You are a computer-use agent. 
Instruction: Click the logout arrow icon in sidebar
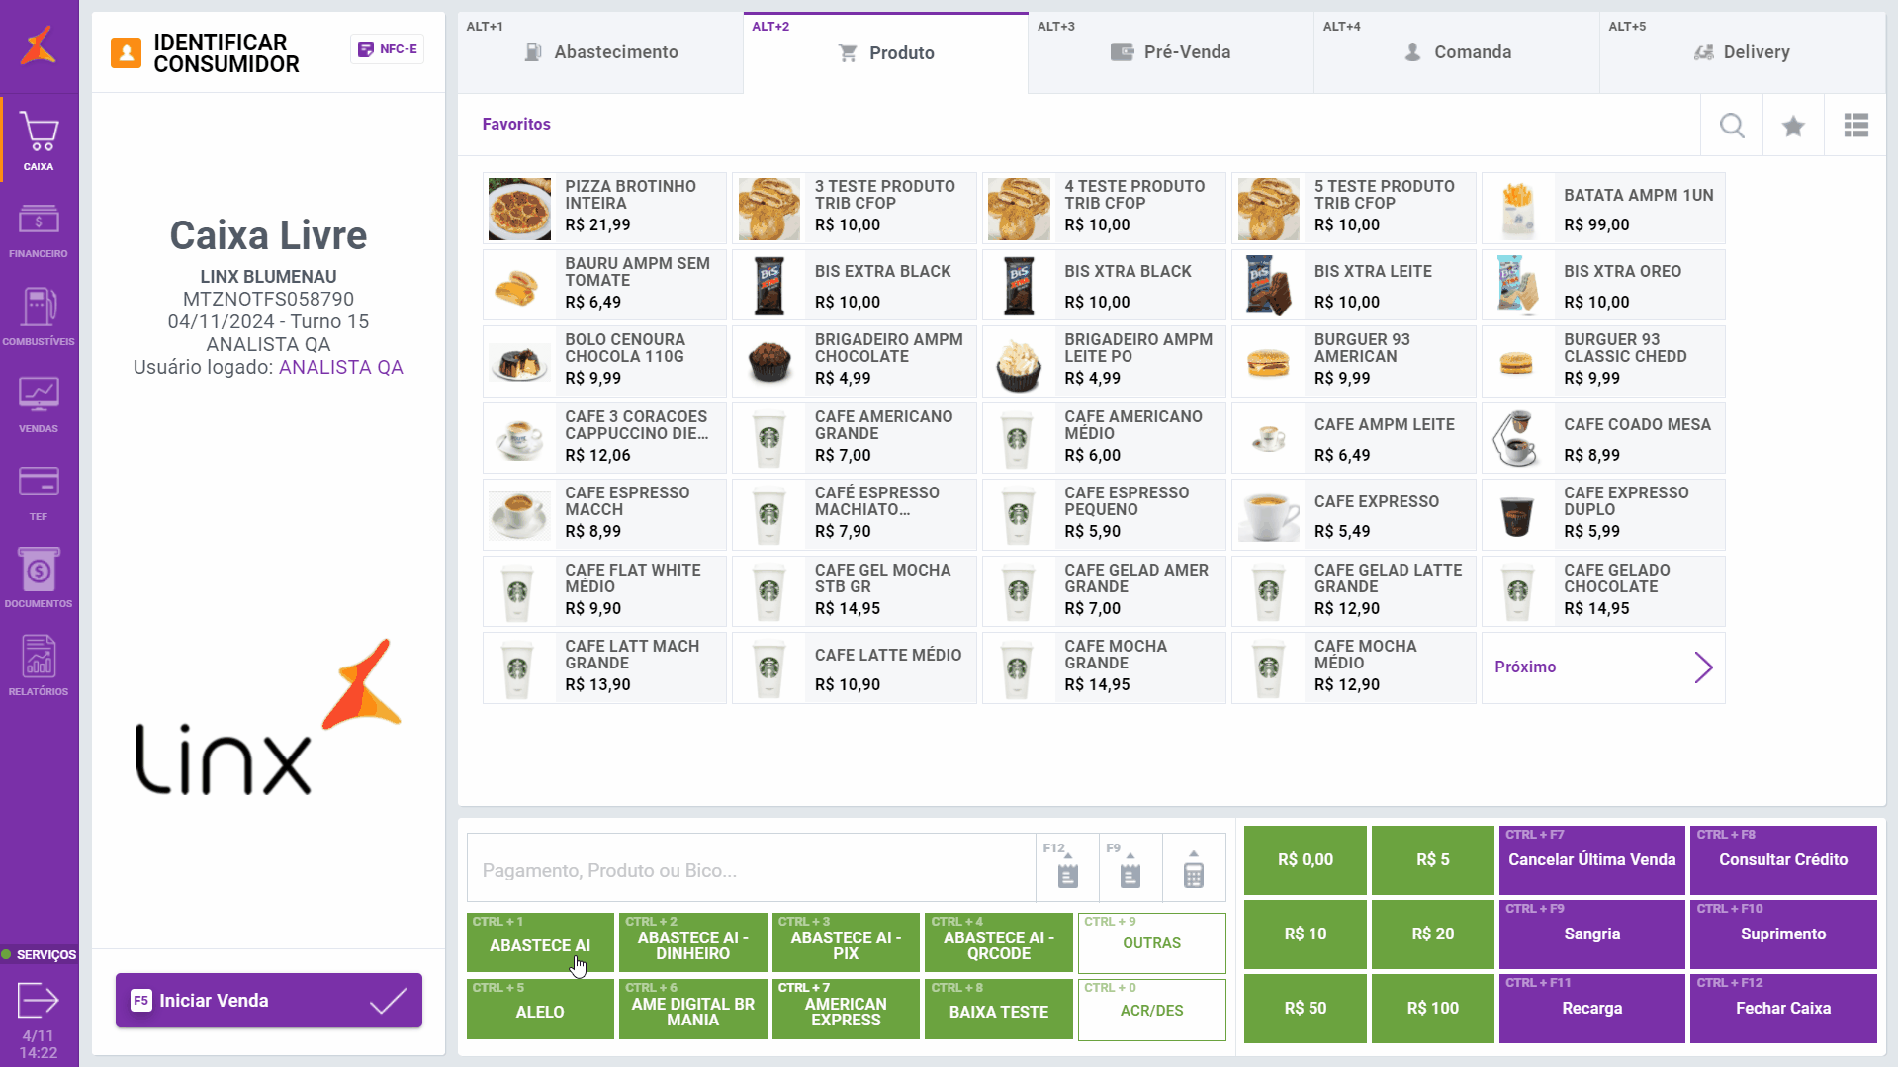click(x=39, y=1000)
